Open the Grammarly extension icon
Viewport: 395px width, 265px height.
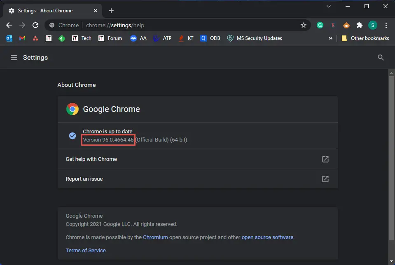[320, 25]
